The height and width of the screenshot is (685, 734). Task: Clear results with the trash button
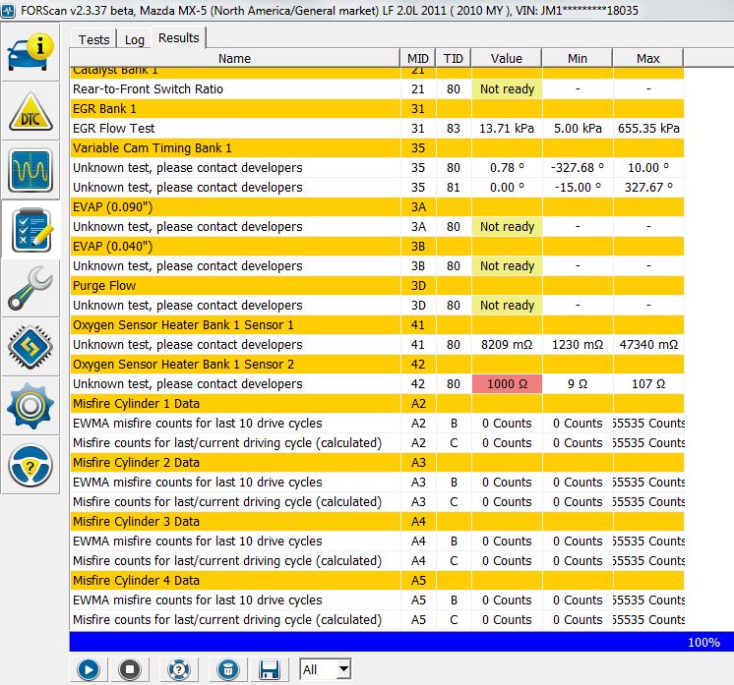tap(227, 669)
